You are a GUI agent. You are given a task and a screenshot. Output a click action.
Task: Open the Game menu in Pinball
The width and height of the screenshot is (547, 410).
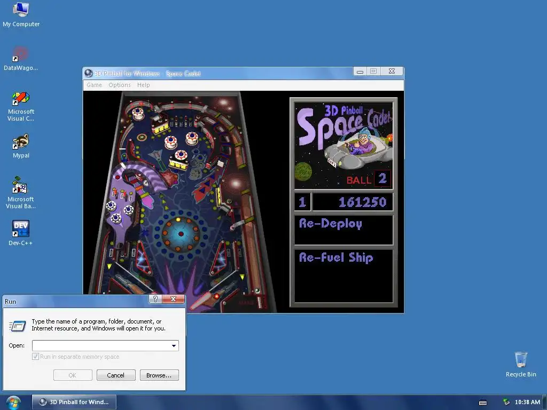[x=94, y=85]
